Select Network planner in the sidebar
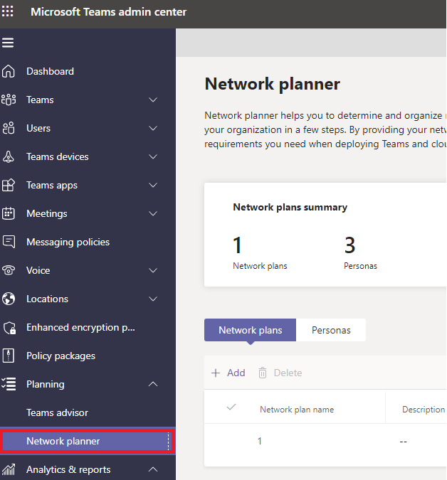Viewport: 447px width, 480px height. (x=88, y=441)
